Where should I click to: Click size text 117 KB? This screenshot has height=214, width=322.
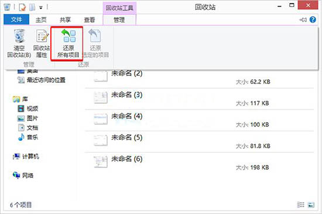pyautogui.click(x=259, y=103)
